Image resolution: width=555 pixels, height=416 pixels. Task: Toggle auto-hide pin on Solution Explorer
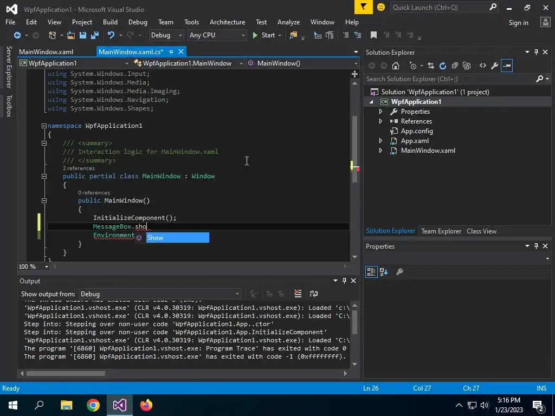[x=536, y=53]
